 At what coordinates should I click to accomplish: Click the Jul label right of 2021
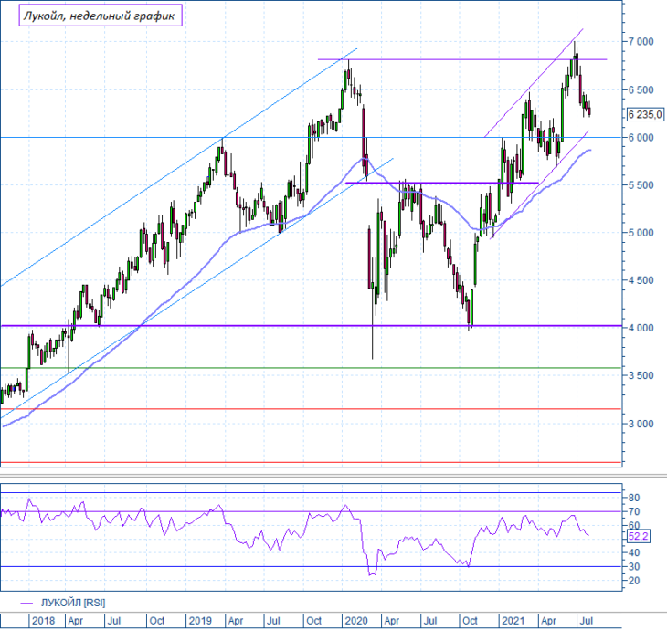tap(587, 621)
